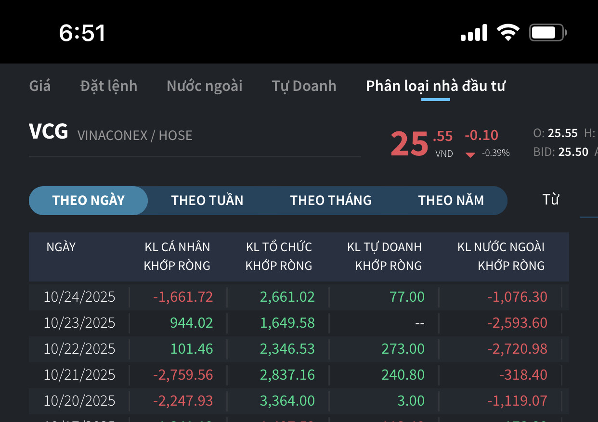Tap the battery status icon
This screenshot has width=598, height=422.
(x=548, y=33)
